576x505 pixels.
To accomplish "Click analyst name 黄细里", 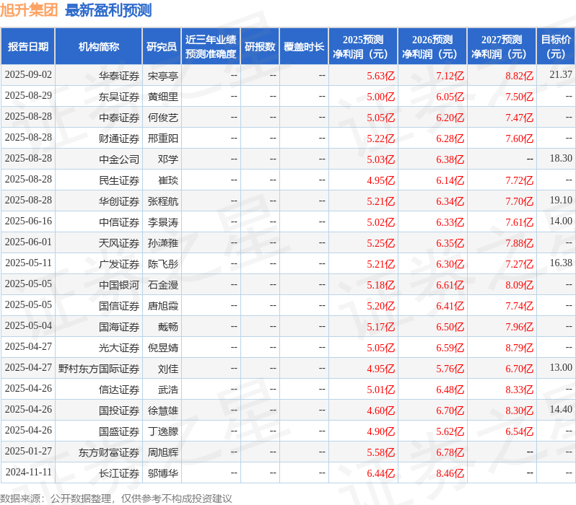I will (x=162, y=97).
